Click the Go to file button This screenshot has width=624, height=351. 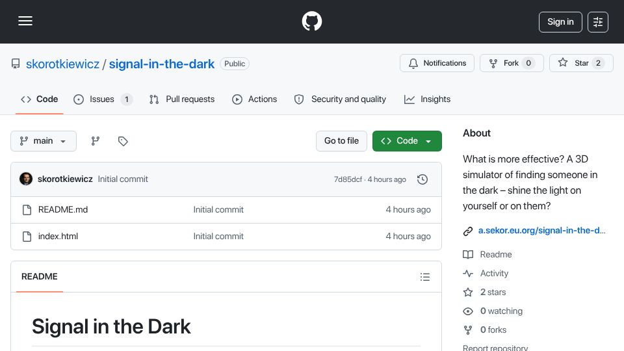point(341,141)
